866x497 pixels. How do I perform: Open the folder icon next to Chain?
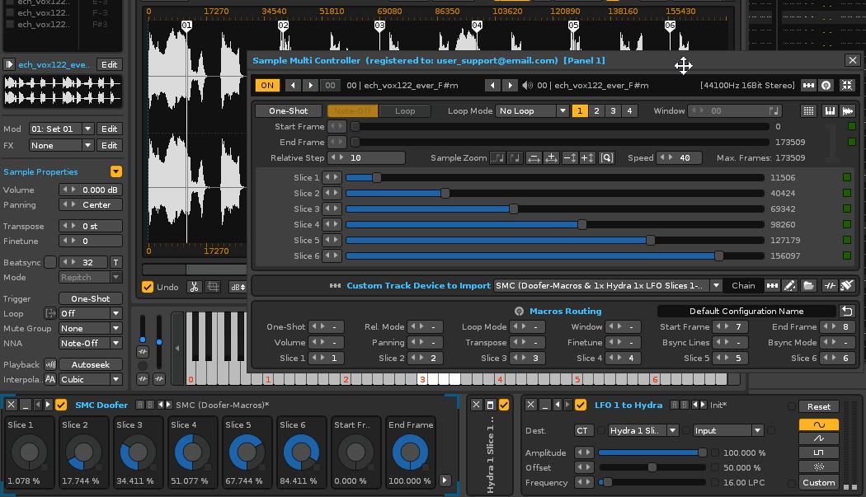[x=808, y=286]
